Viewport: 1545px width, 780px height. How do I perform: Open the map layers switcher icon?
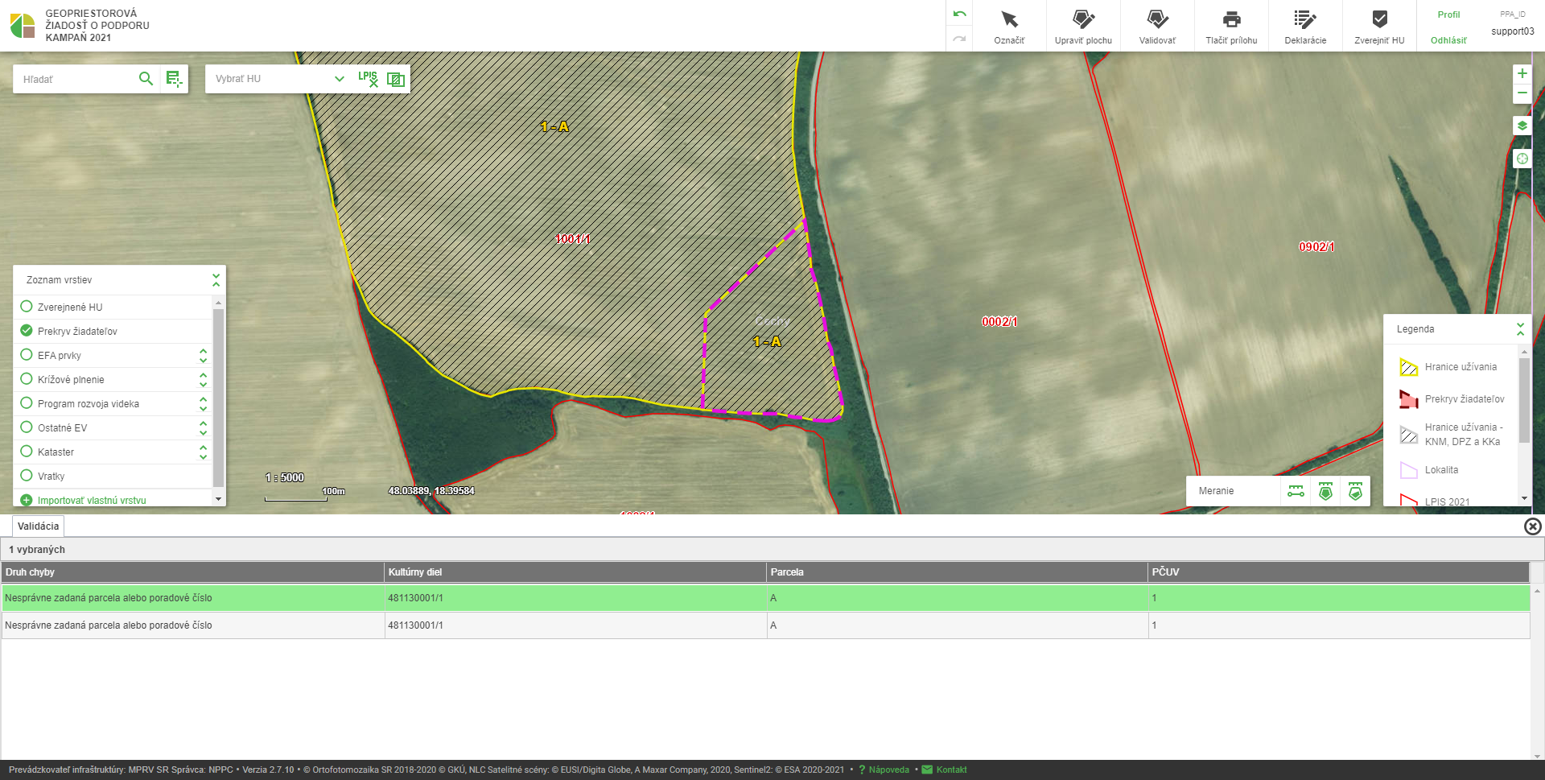[x=1522, y=126]
